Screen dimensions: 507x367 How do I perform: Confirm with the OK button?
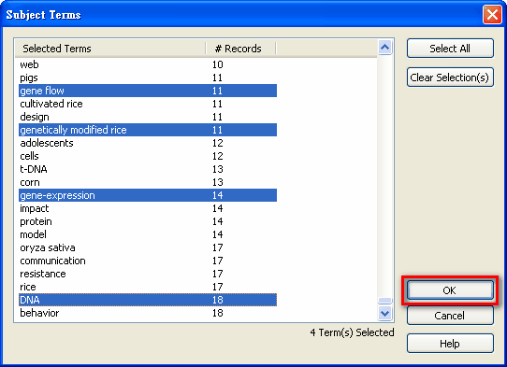450,290
